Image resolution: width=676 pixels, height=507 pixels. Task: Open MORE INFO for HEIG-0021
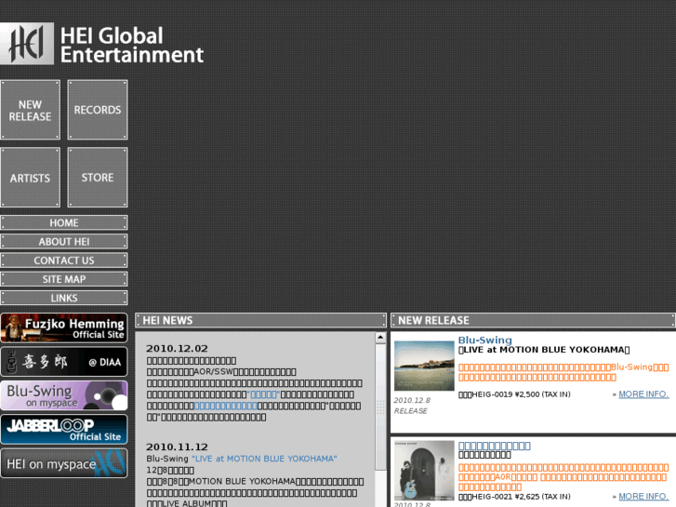click(x=643, y=496)
